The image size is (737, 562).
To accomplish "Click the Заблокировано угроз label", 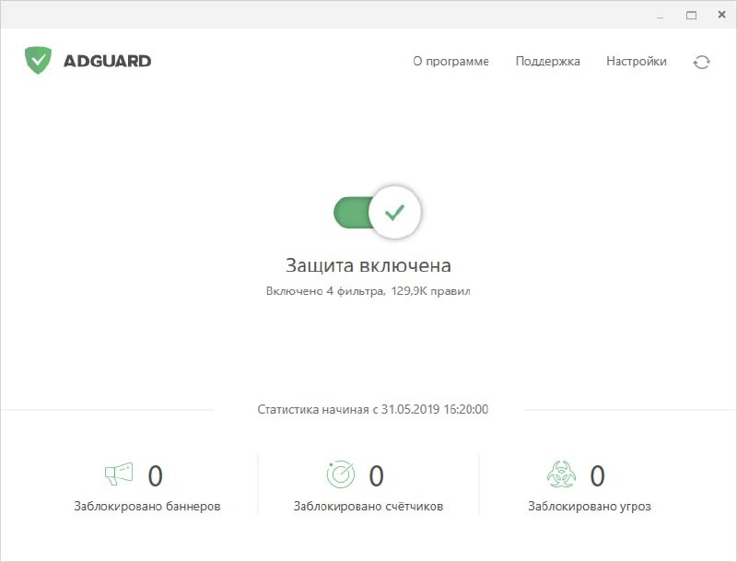I will tap(590, 507).
